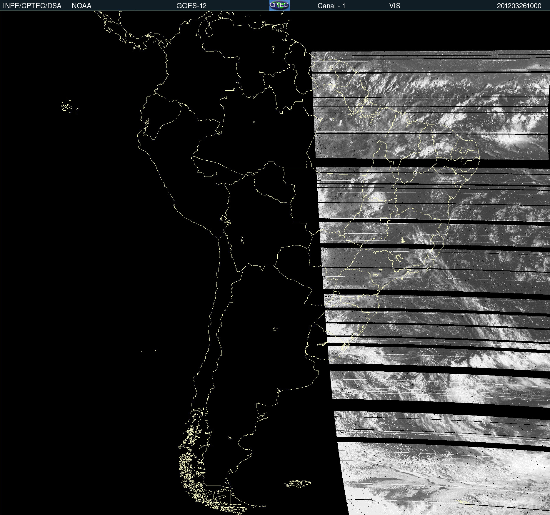Click the Canal - 1 label
This screenshot has width=550, height=515.
point(331,6)
